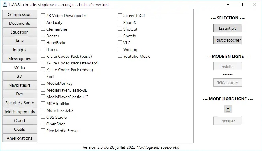
Task: Check the MediaPlayerClassic-BE box
Action: [x=43, y=90]
